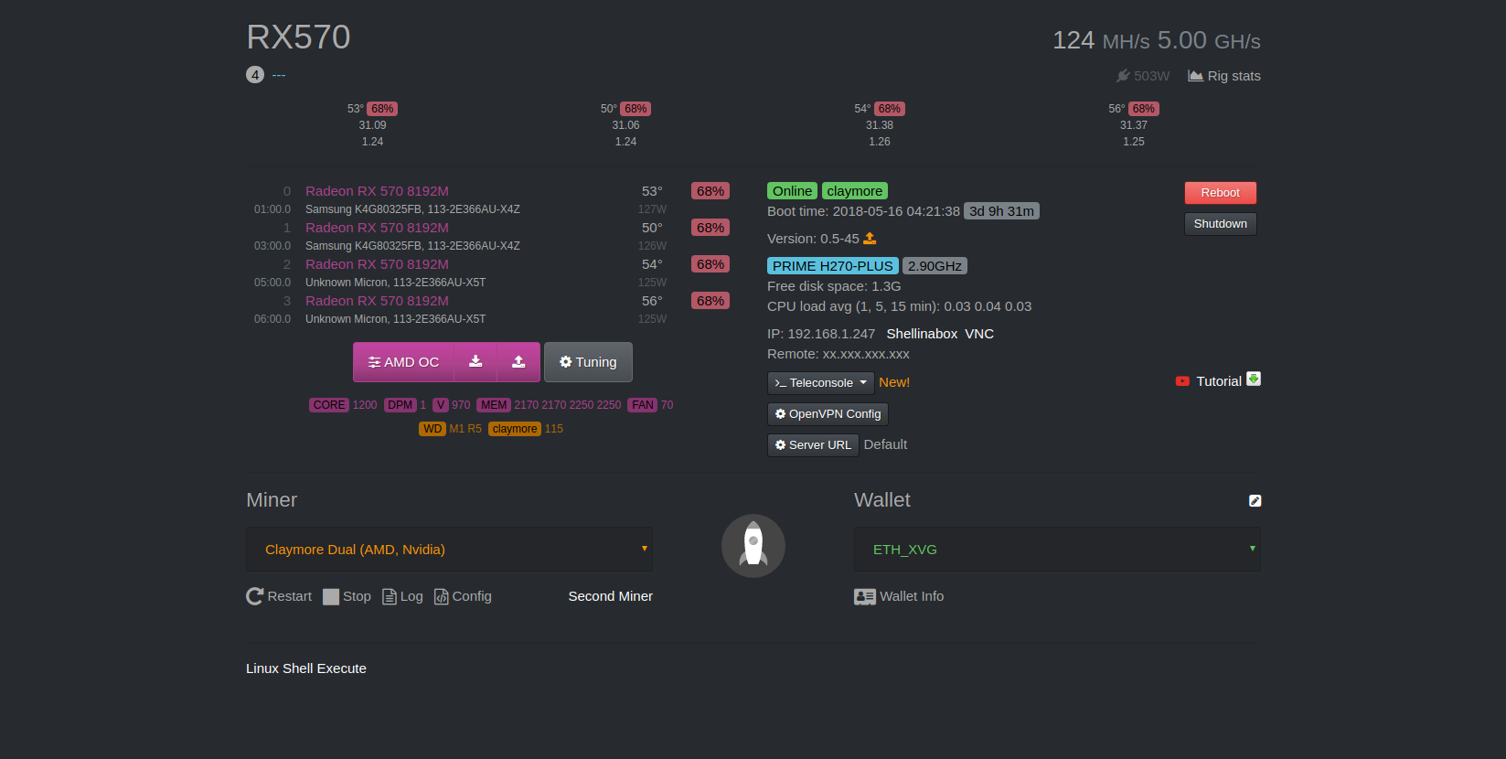Click the Tutorial link text
The image size is (1506, 759).
tap(1219, 381)
